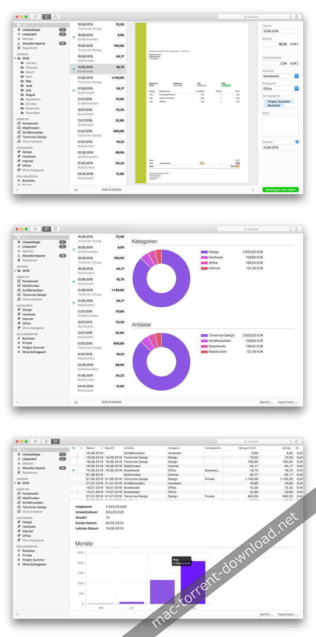The image size is (316, 637).
Task: Click the Datum input field showing 10.08.2016
Action: click(280, 31)
